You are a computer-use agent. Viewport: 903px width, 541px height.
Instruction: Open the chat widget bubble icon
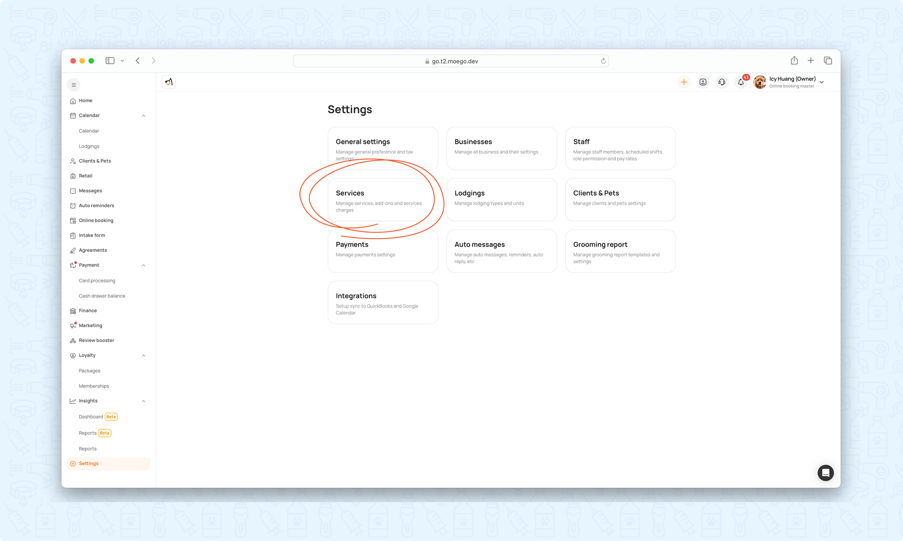coord(825,472)
